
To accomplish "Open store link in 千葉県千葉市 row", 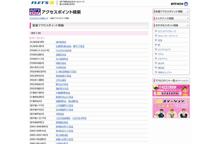I will (x=63, y=93).
